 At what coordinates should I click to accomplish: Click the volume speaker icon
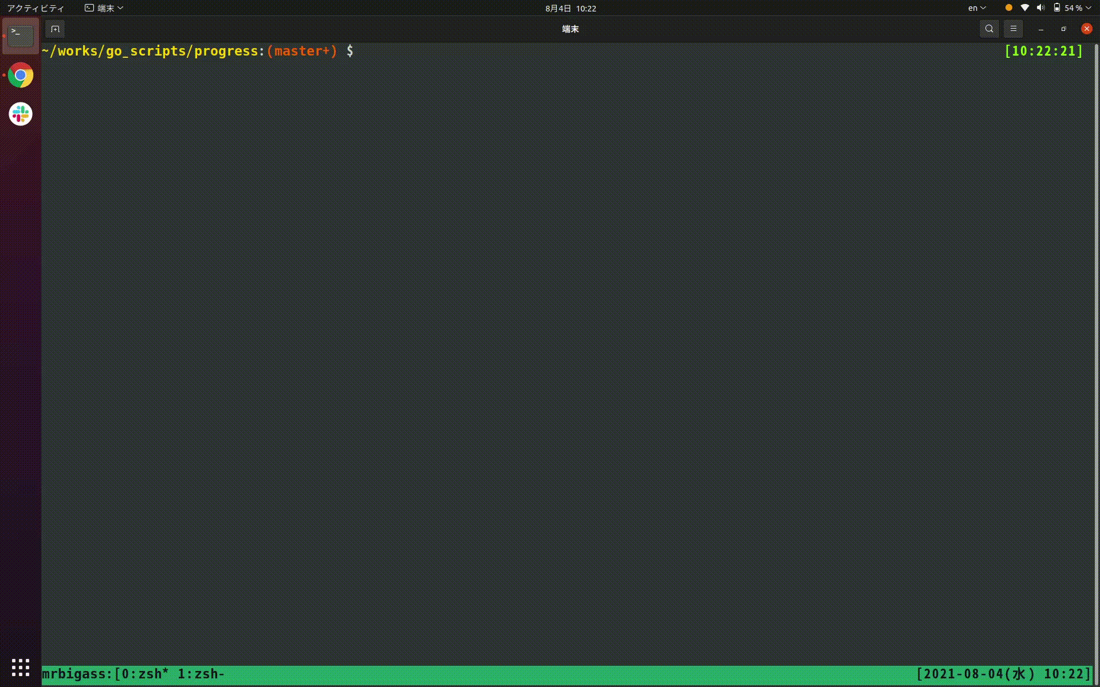click(1040, 8)
